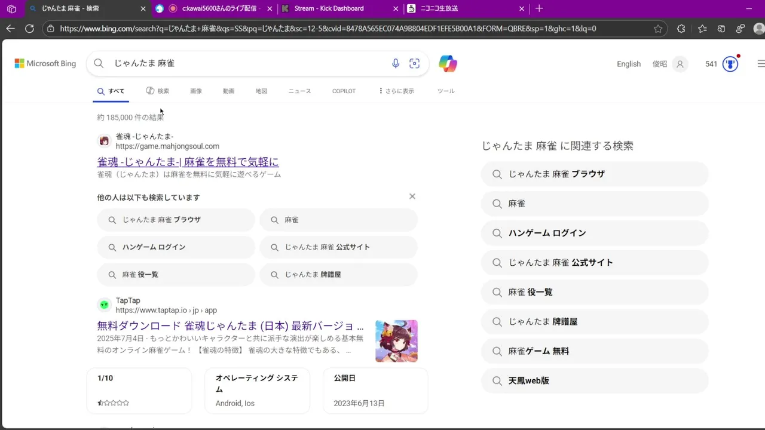Select the 検索 results tab
Image resolution: width=765 pixels, height=430 pixels.
tap(158, 91)
